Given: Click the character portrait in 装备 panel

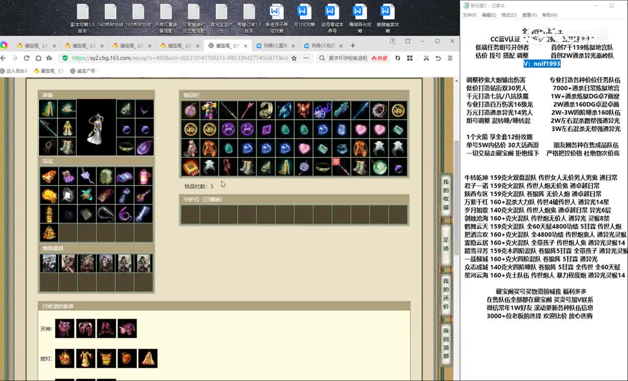Looking at the screenshot, I should coord(96,128).
